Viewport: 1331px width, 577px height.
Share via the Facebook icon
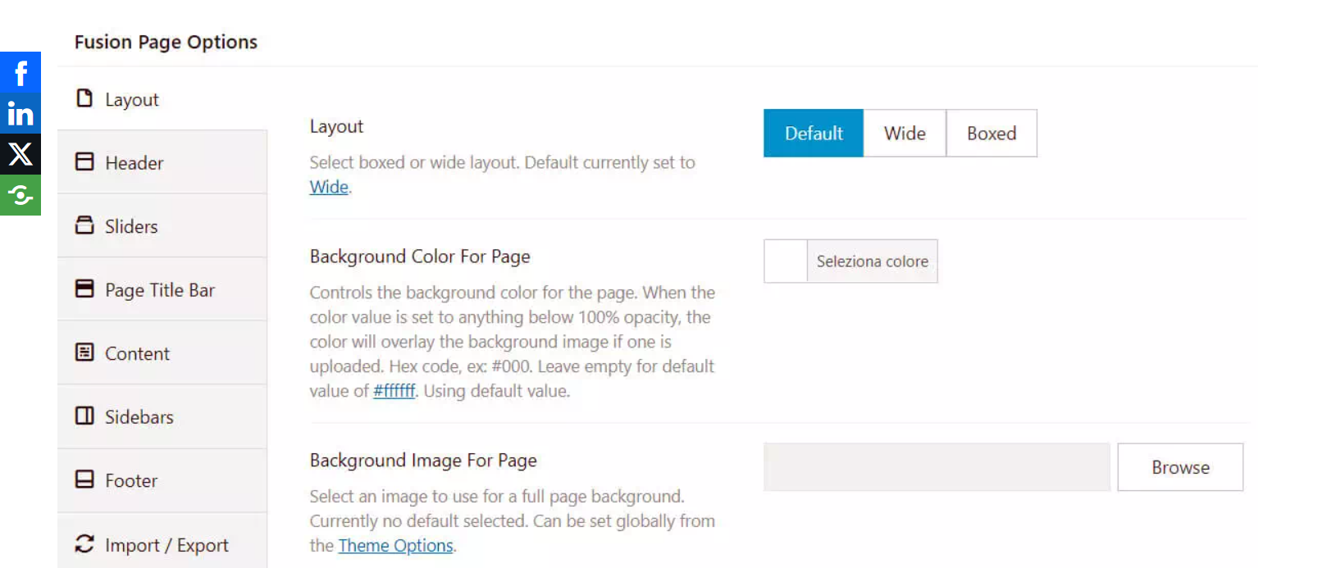click(x=21, y=72)
